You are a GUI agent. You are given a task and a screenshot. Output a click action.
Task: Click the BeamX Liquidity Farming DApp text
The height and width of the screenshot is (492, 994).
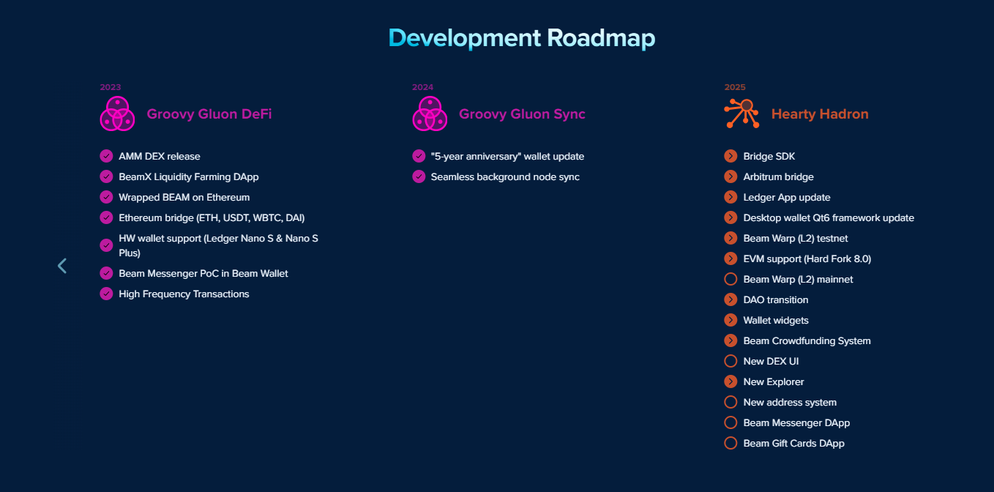189,176
